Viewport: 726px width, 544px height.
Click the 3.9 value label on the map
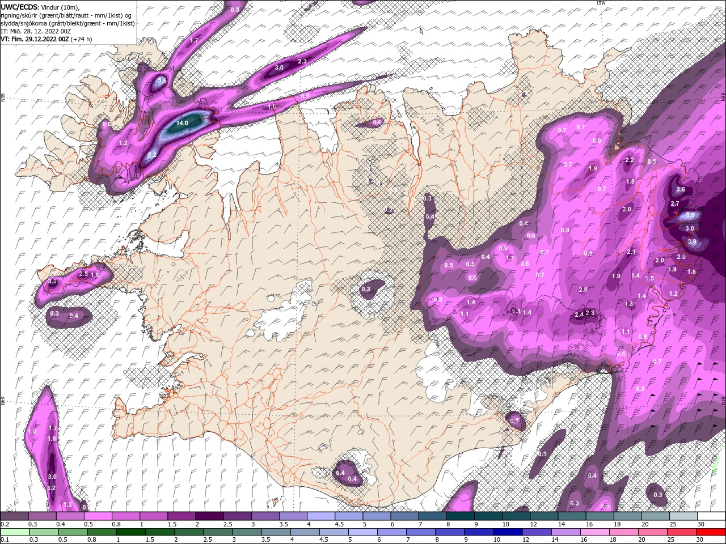[692, 241]
